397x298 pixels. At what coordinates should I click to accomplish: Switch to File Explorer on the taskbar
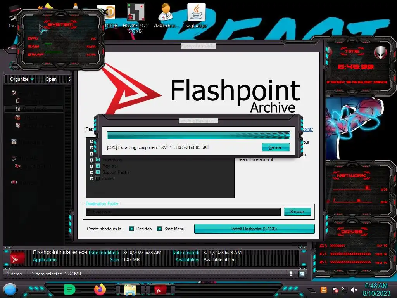pyautogui.click(x=130, y=290)
